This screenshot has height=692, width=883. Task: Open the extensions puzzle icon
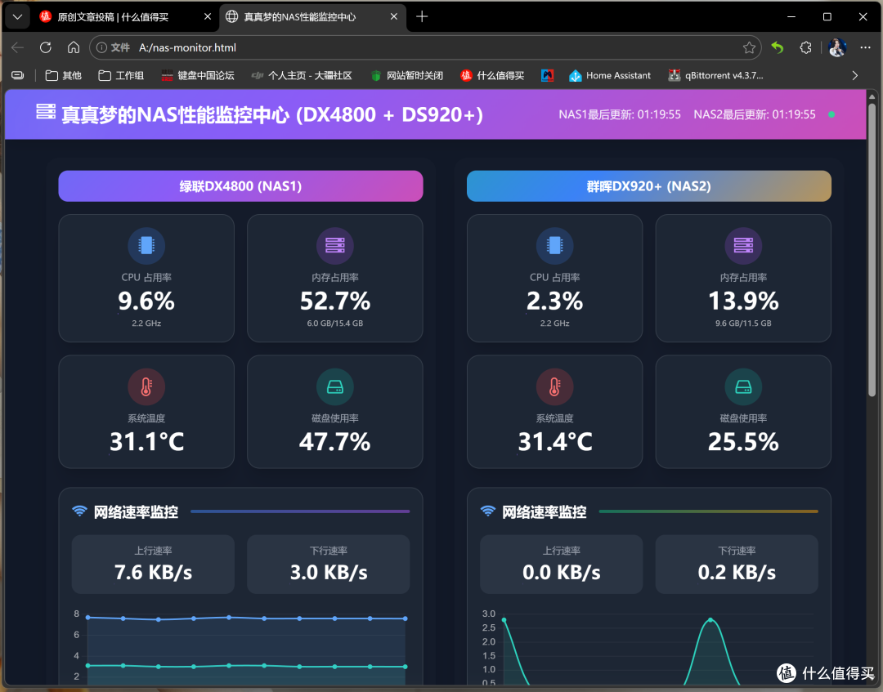tap(806, 48)
